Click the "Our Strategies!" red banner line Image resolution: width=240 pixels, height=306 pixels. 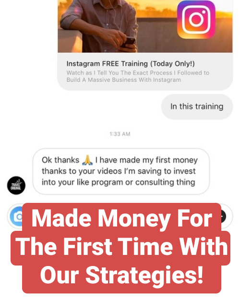(x=121, y=275)
